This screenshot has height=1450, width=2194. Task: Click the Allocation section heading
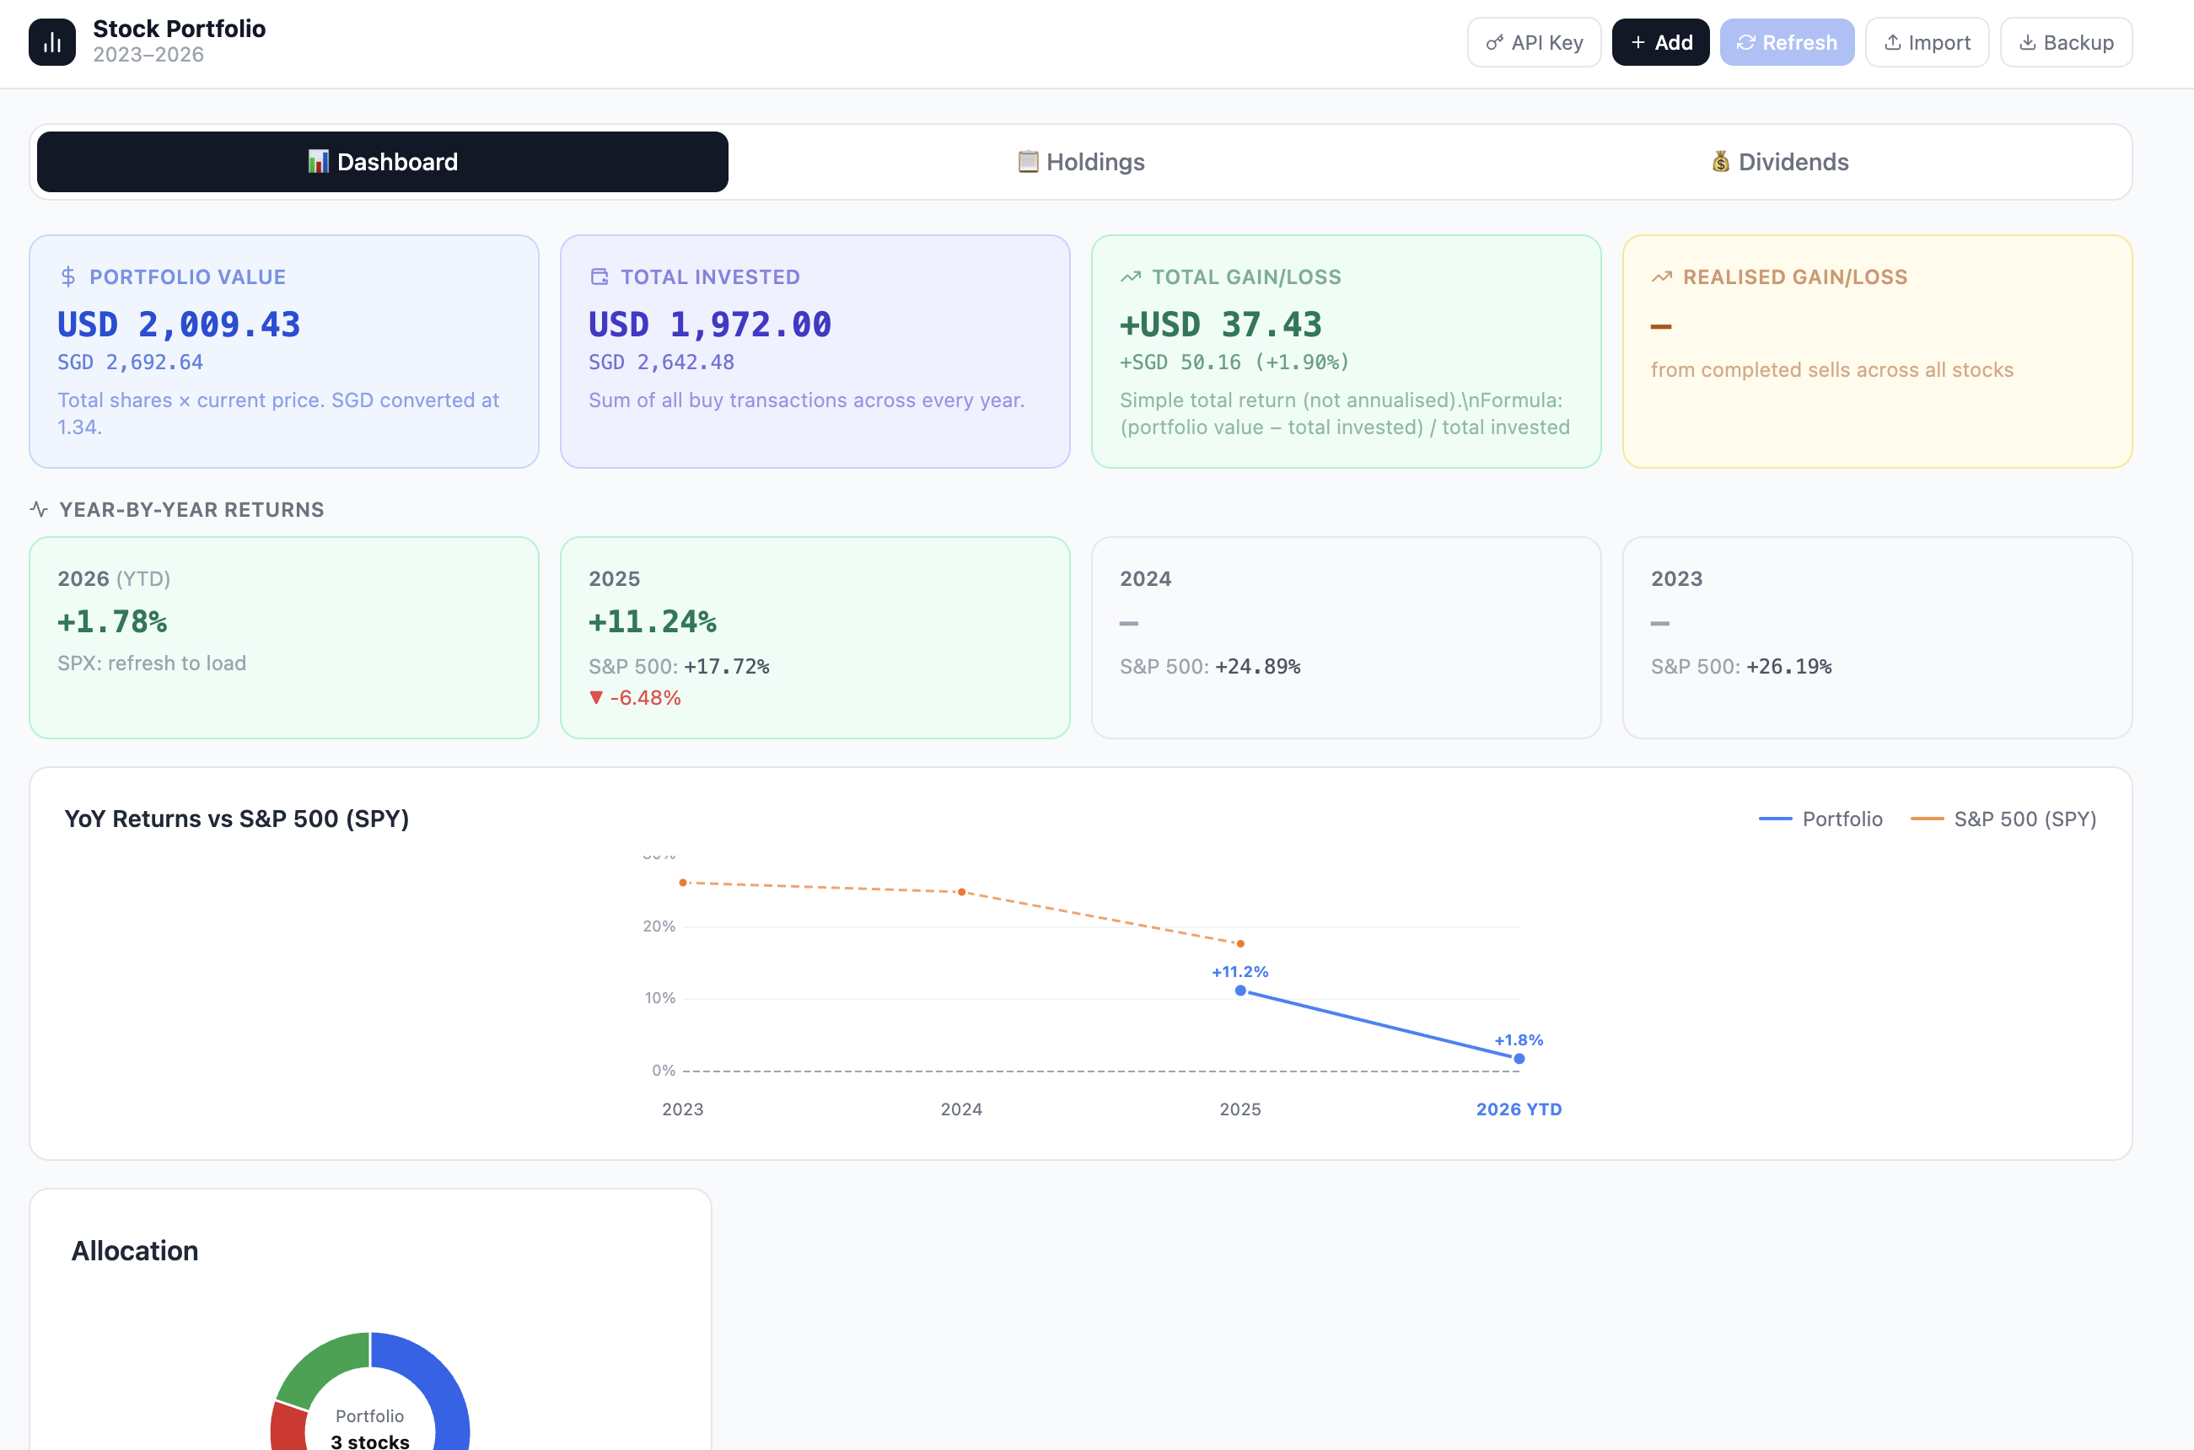coord(135,1250)
